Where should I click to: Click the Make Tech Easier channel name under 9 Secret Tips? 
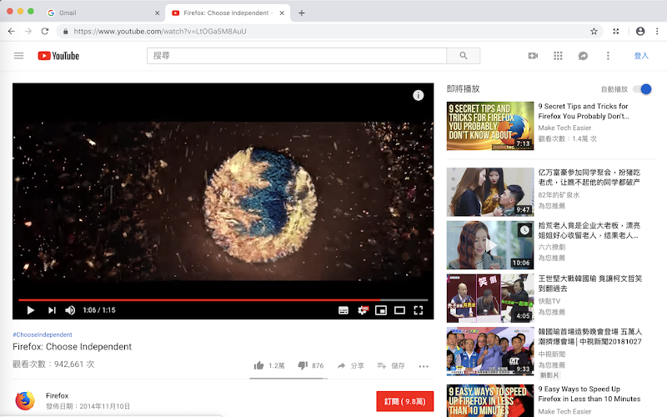click(x=564, y=128)
